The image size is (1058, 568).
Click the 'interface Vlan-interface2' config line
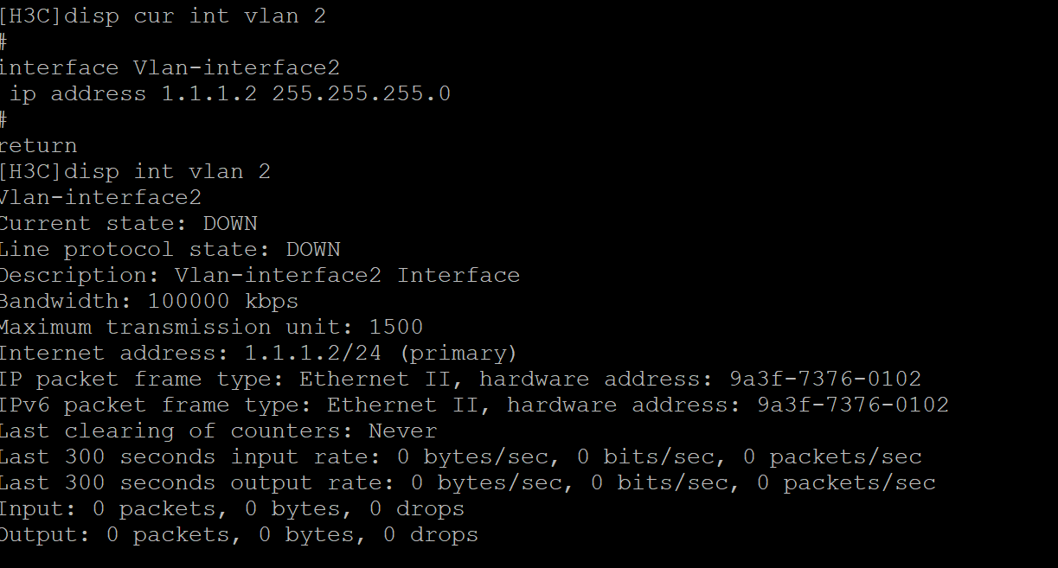pyautogui.click(x=170, y=68)
